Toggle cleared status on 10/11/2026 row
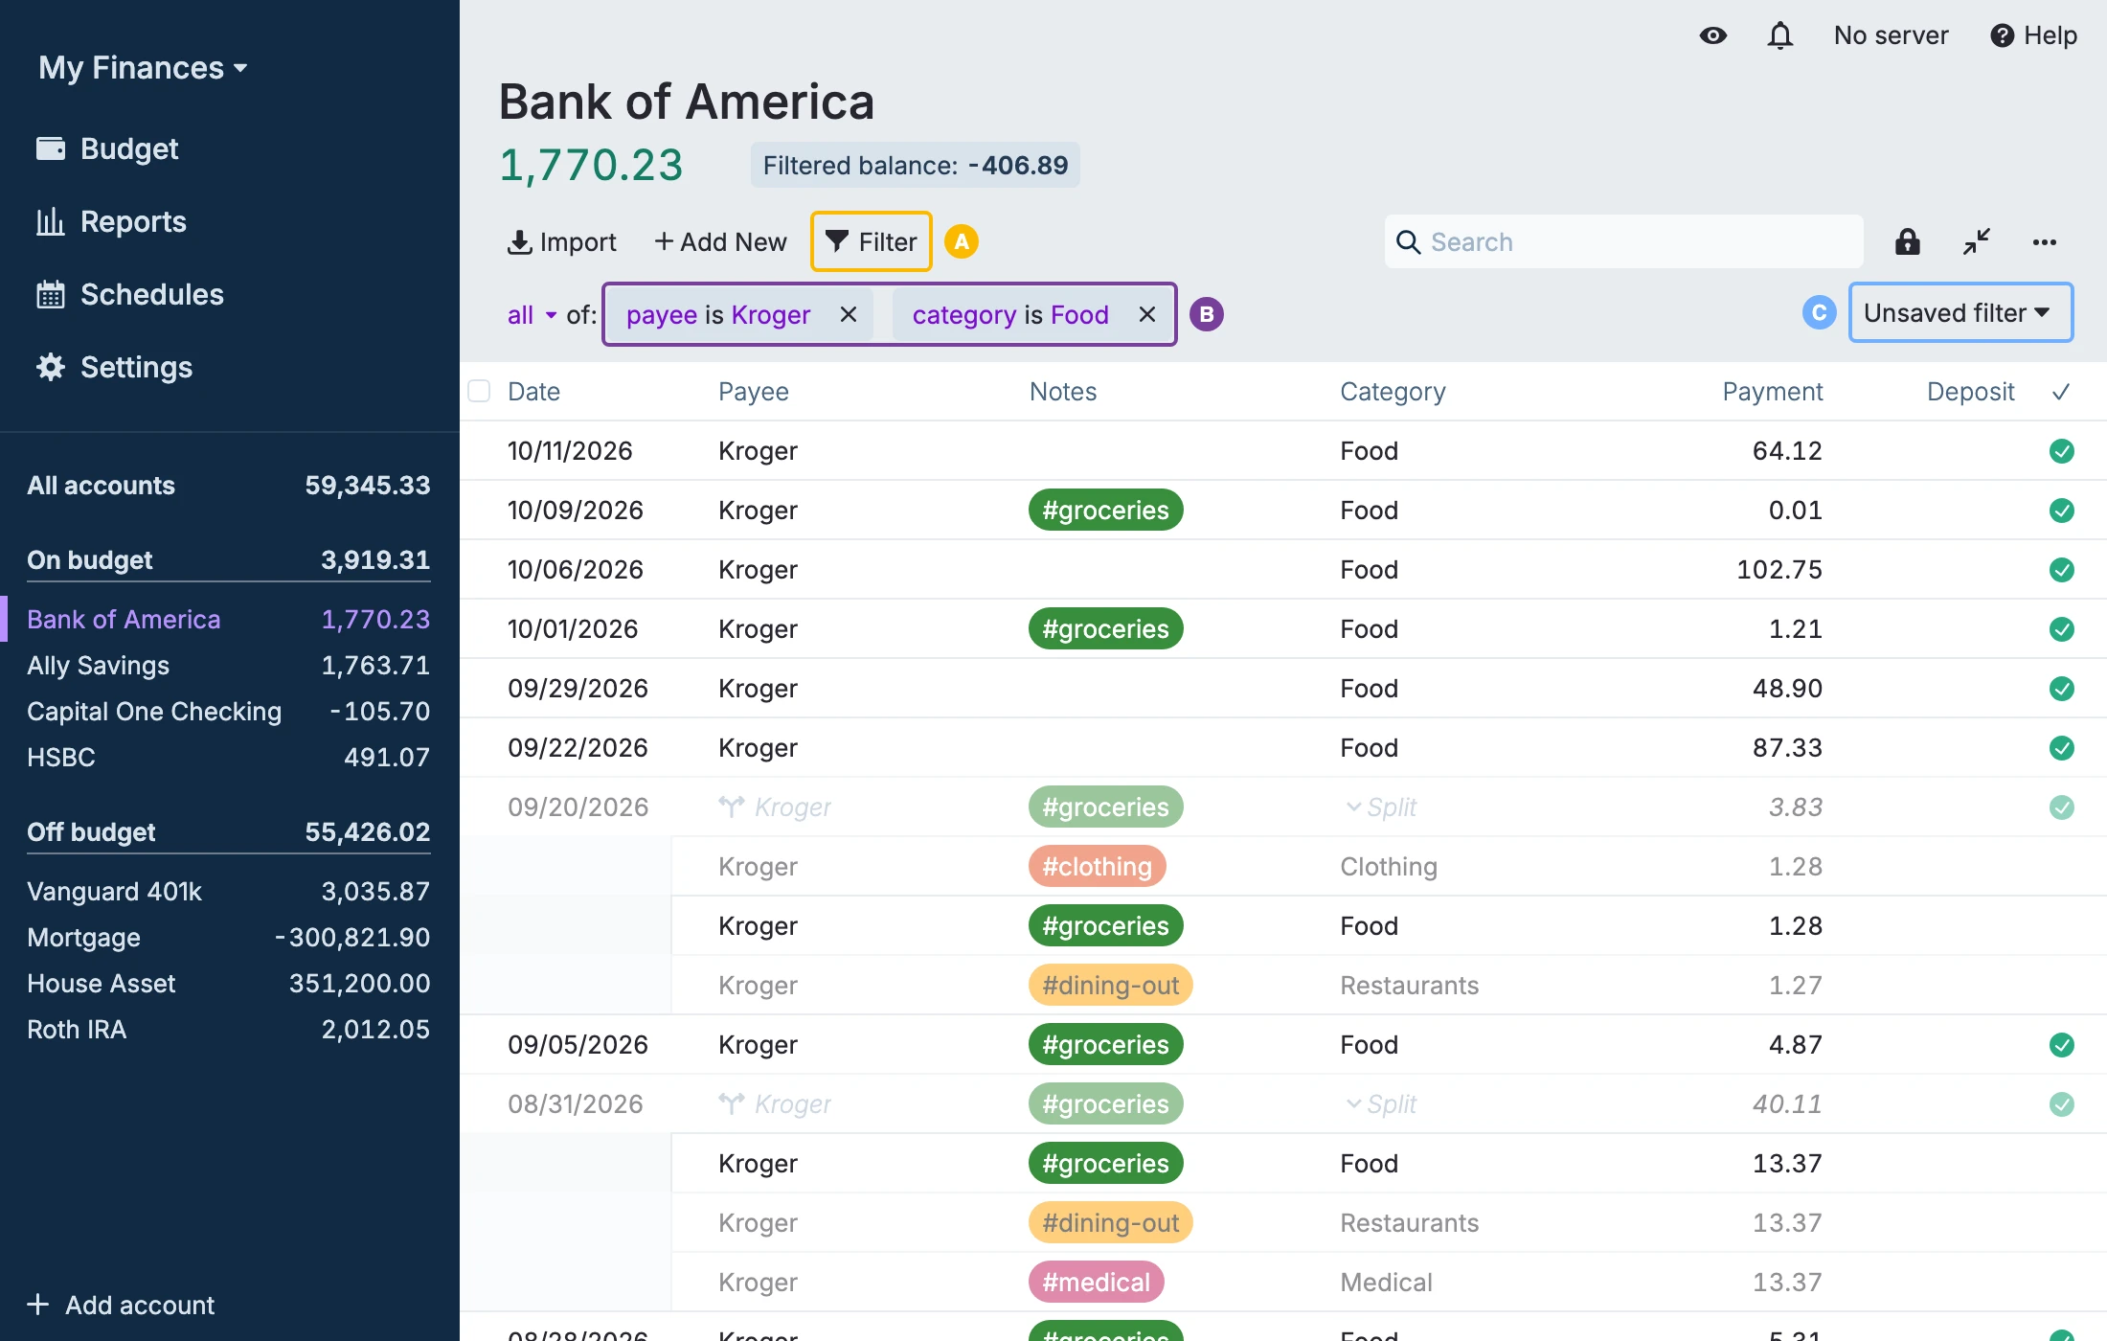This screenshot has height=1341, width=2107. pos(2061,450)
